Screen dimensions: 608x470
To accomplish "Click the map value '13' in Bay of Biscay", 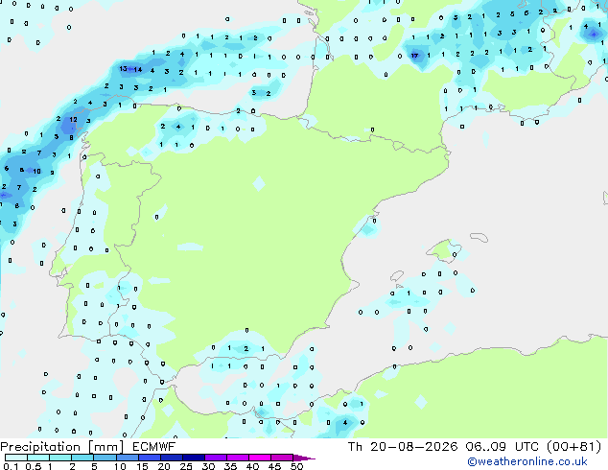I will 123,69.
